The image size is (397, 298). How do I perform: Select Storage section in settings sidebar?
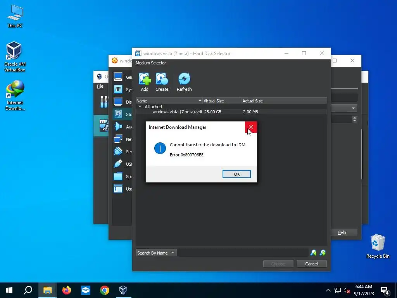coord(123,114)
